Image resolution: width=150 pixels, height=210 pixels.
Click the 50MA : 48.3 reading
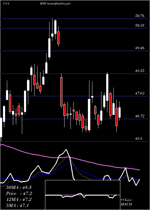click(x=19, y=187)
